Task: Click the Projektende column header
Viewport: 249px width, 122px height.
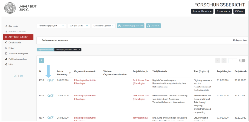Action: tap(241, 71)
